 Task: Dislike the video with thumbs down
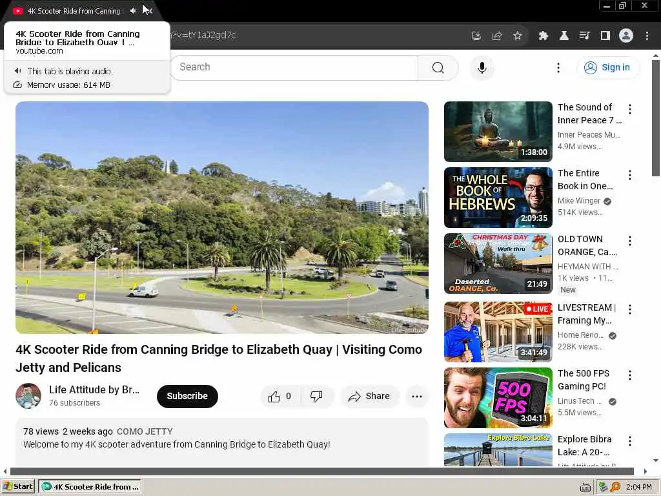click(316, 397)
